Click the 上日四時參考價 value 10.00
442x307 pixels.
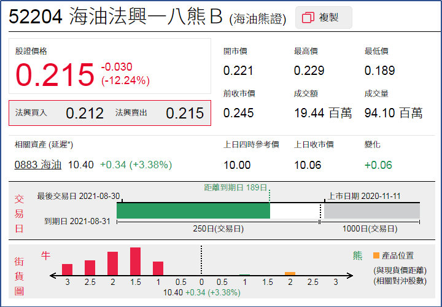tap(237, 165)
